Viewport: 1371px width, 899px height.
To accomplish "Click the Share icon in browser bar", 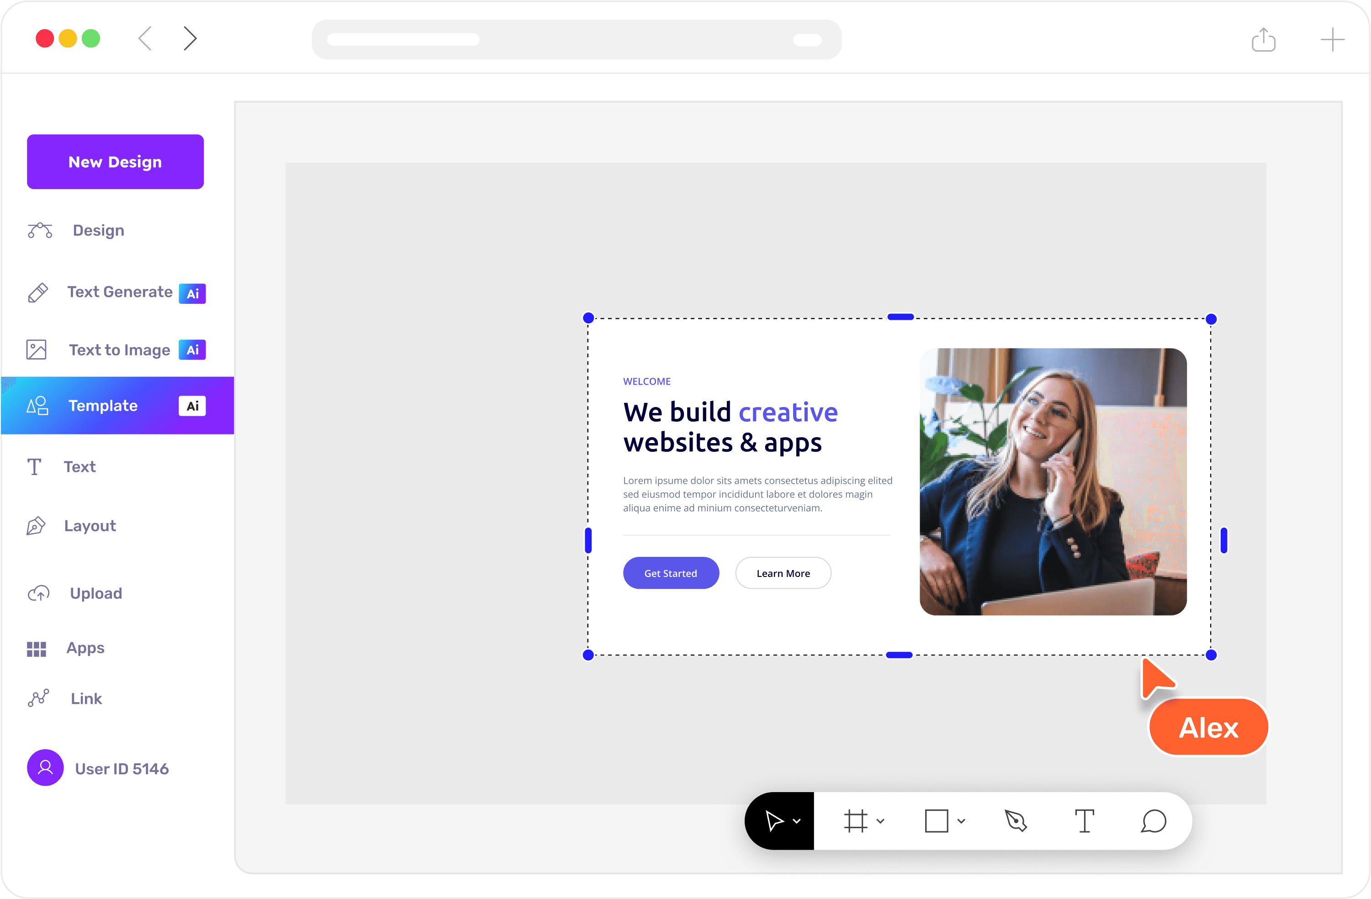I will (1263, 40).
